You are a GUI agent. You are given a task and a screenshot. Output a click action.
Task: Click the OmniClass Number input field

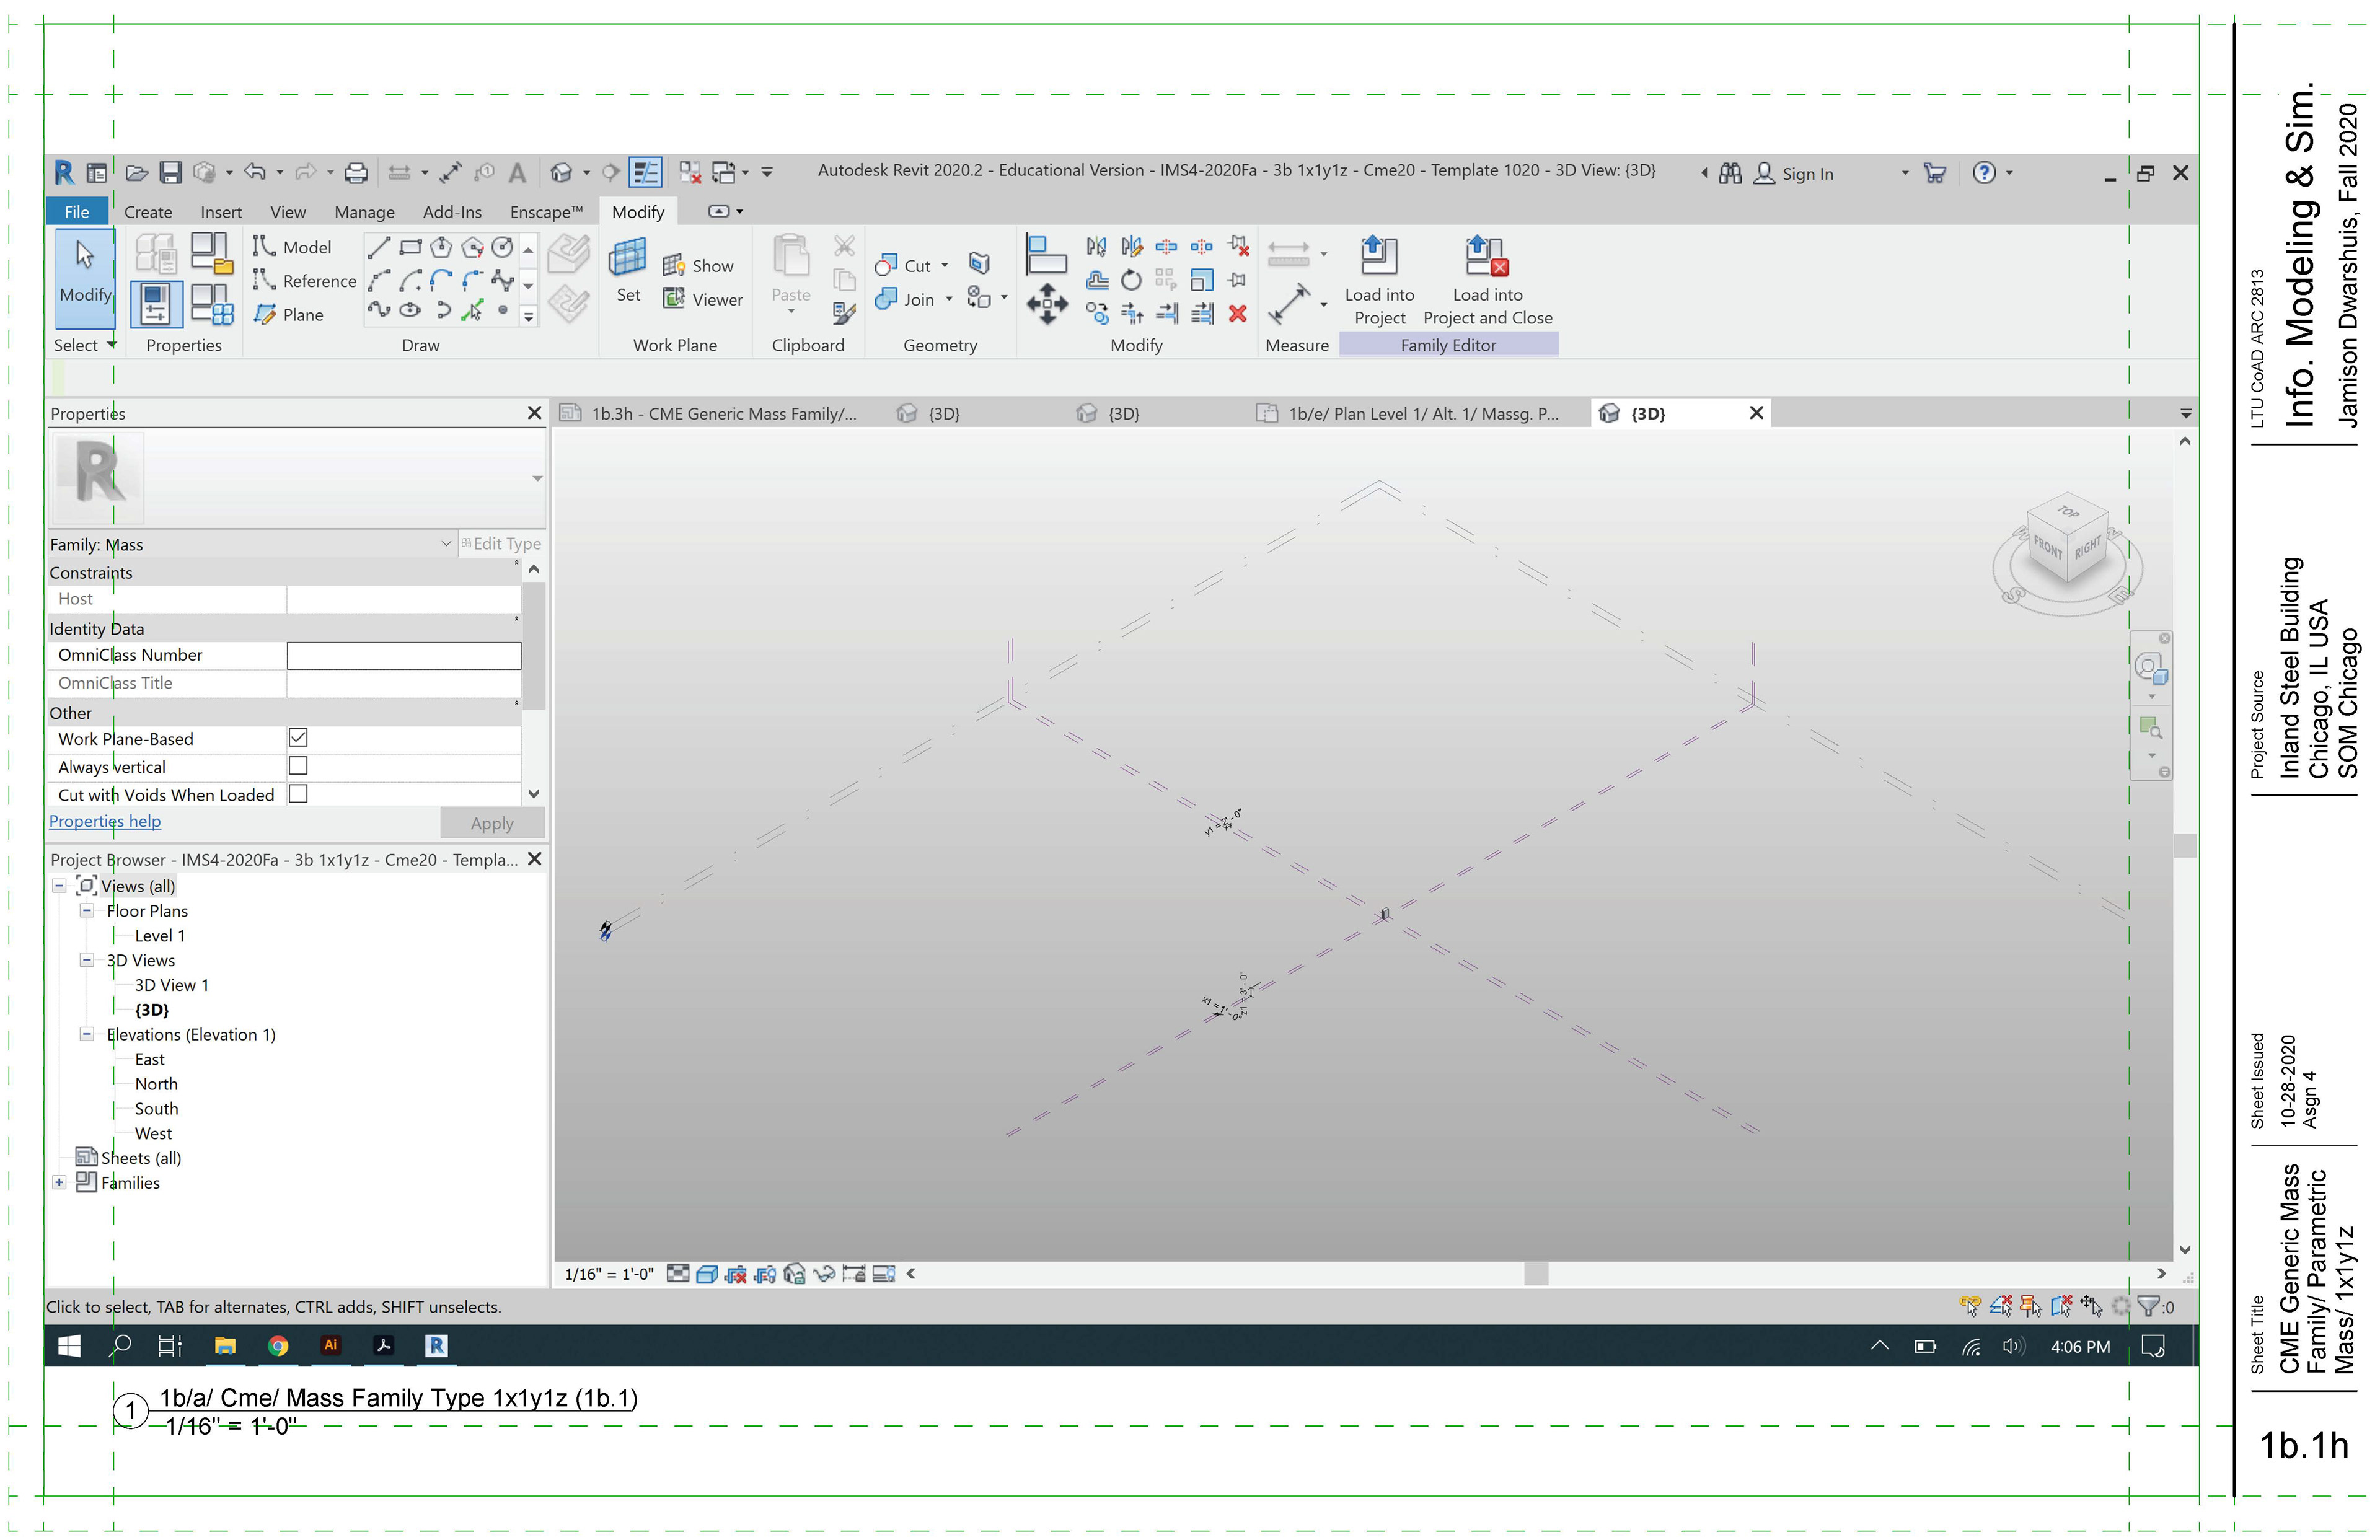pos(403,656)
